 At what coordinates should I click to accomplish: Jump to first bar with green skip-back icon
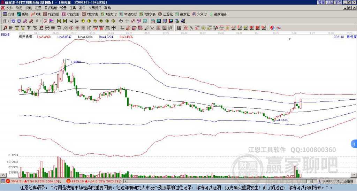pos(59,21)
